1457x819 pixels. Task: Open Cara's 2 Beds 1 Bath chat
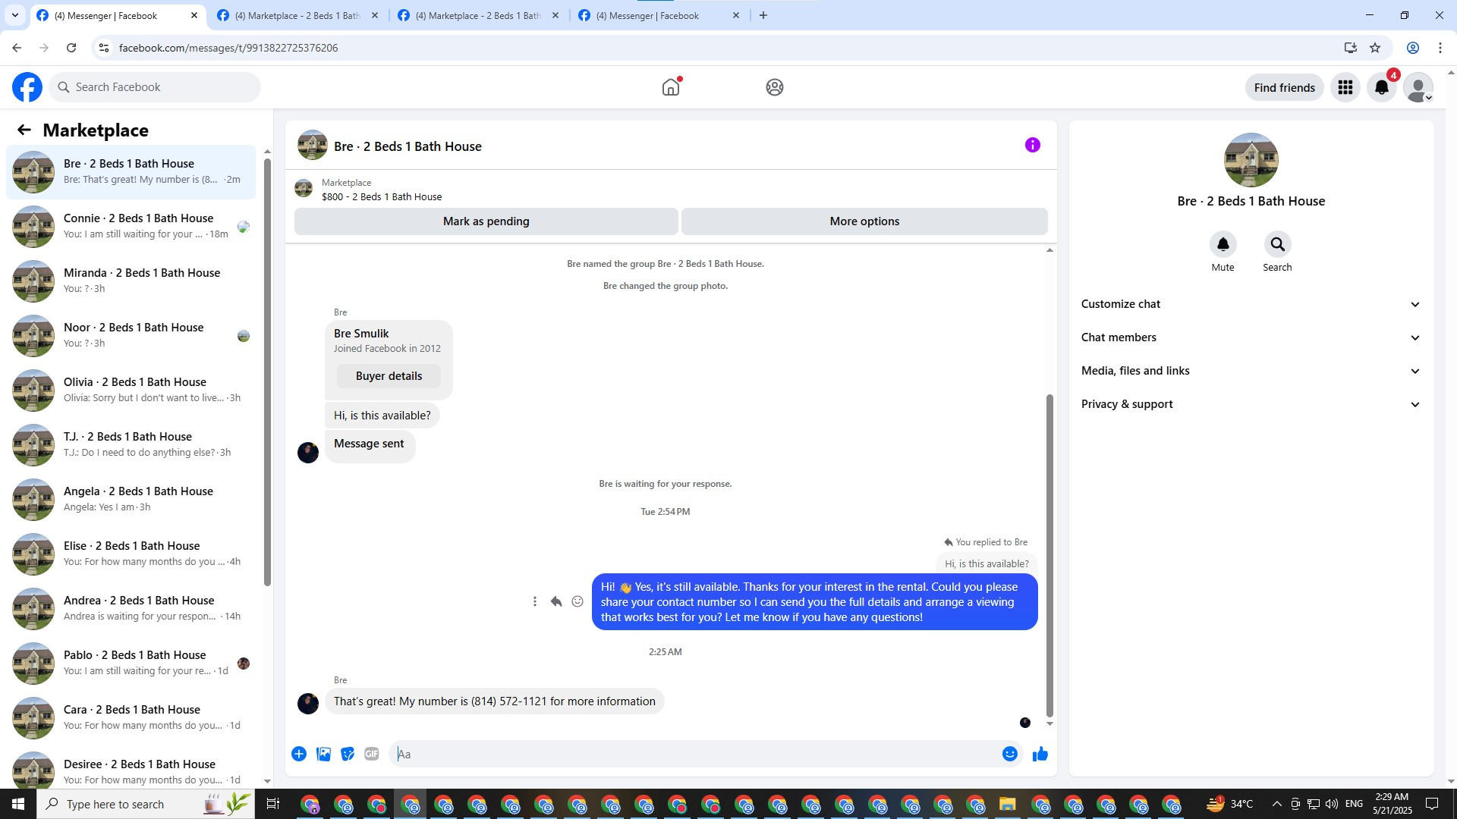click(131, 718)
